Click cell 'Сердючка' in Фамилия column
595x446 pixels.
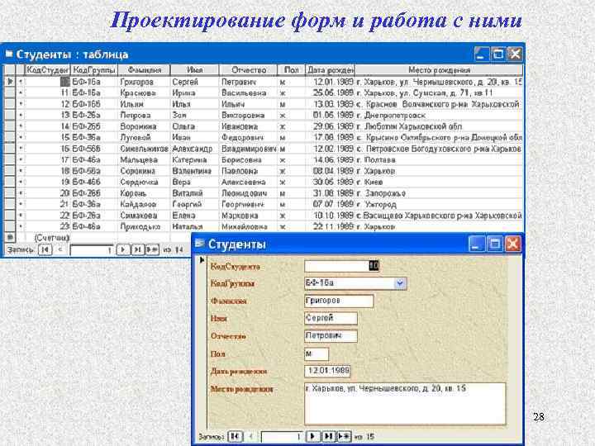pyautogui.click(x=144, y=182)
